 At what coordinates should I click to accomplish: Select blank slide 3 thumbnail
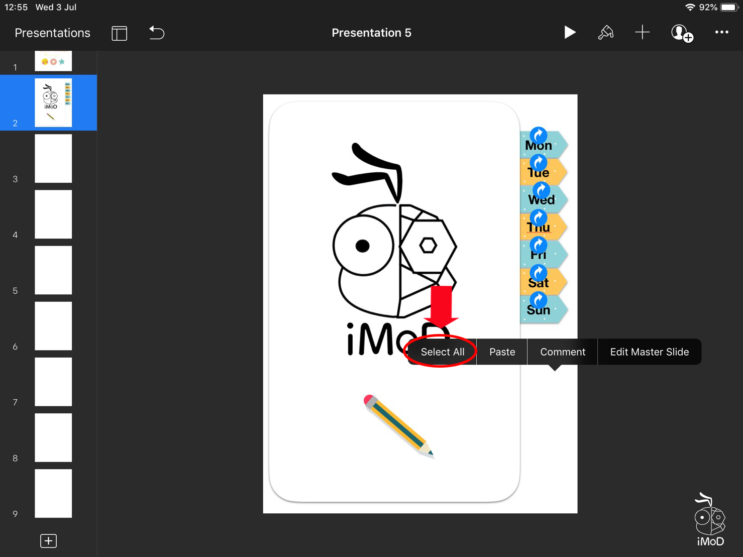tap(53, 159)
